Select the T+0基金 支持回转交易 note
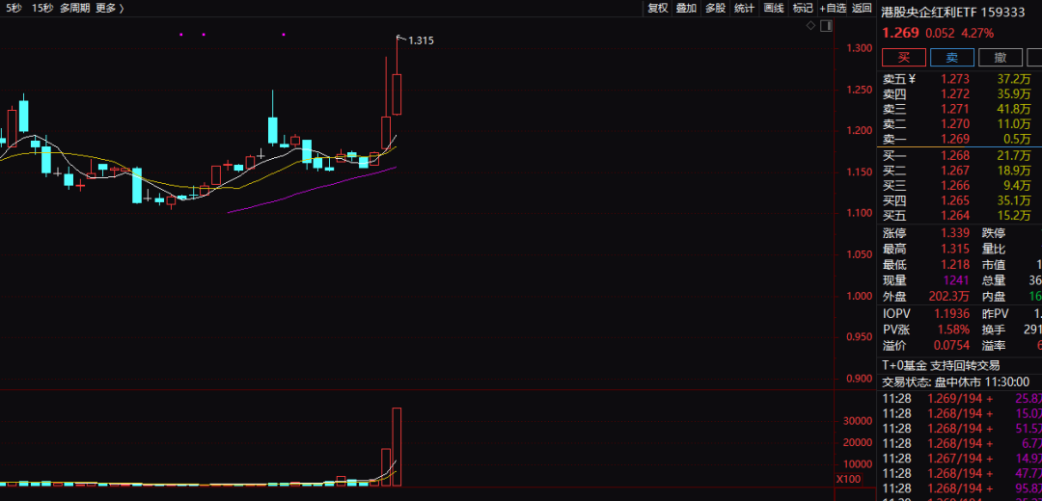Screen dimensions: 1042x501 (941, 365)
